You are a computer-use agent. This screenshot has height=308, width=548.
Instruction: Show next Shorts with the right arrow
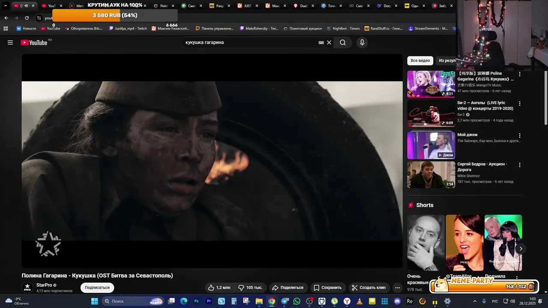tap(521, 249)
